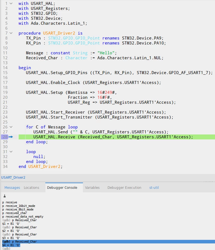Open the Variables tab
The image size is (215, 250).
click(x=92, y=187)
